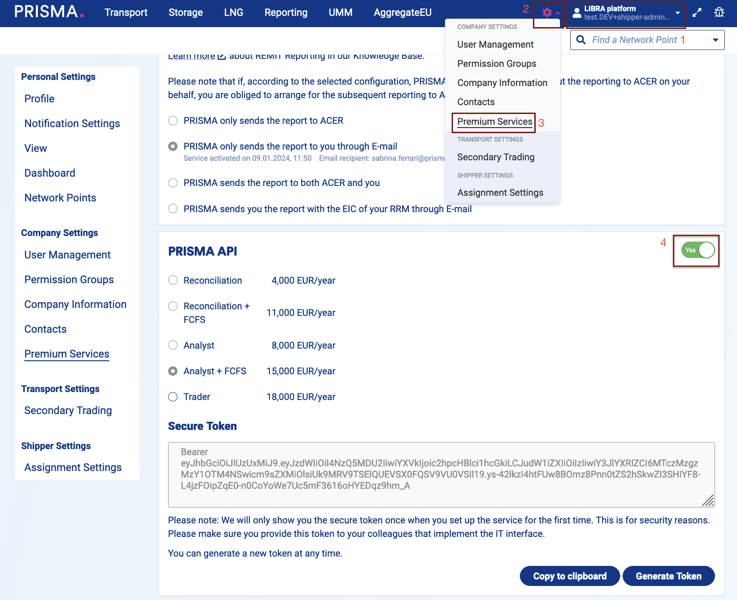Click the PRISMA logo
This screenshot has width=737, height=600.
coord(49,12)
